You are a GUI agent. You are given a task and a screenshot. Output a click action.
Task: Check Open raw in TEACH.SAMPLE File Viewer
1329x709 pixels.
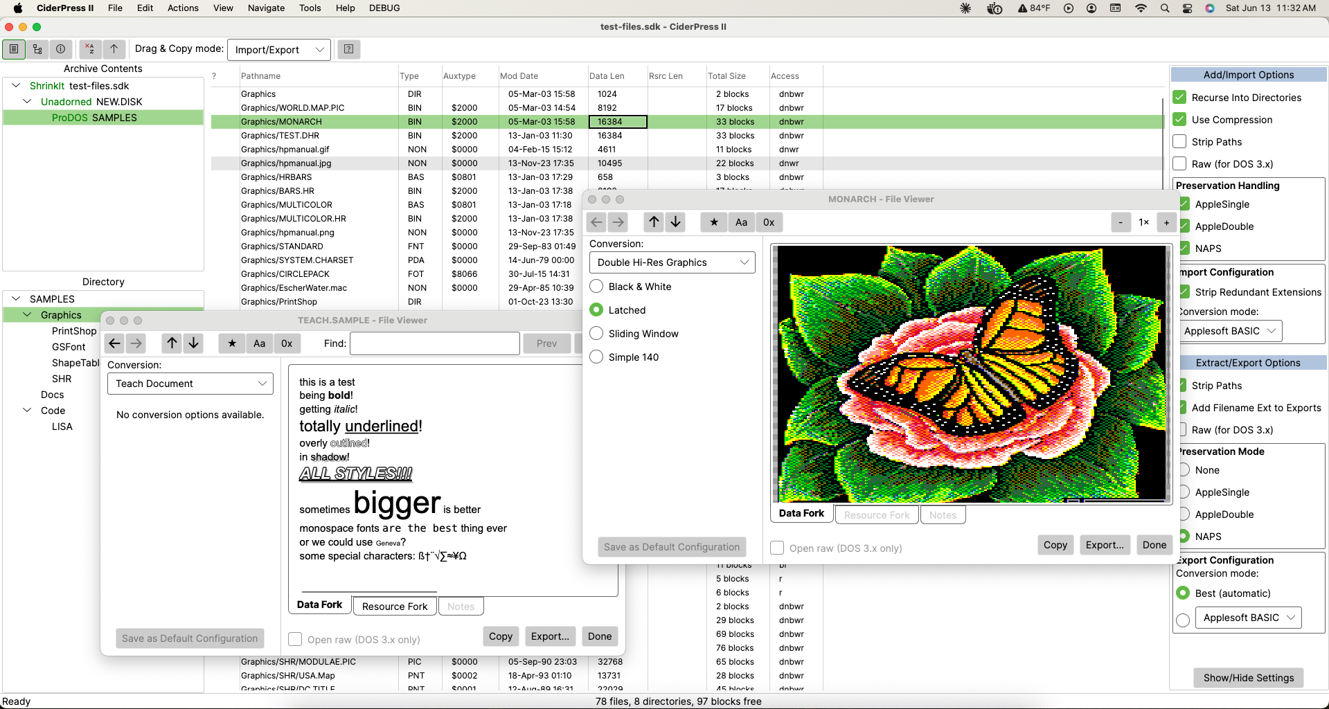click(296, 639)
